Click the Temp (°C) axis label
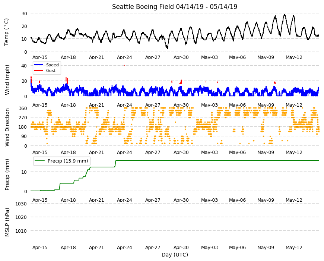Image resolution: width=324 pixels, height=261 pixels. [x=7, y=32]
